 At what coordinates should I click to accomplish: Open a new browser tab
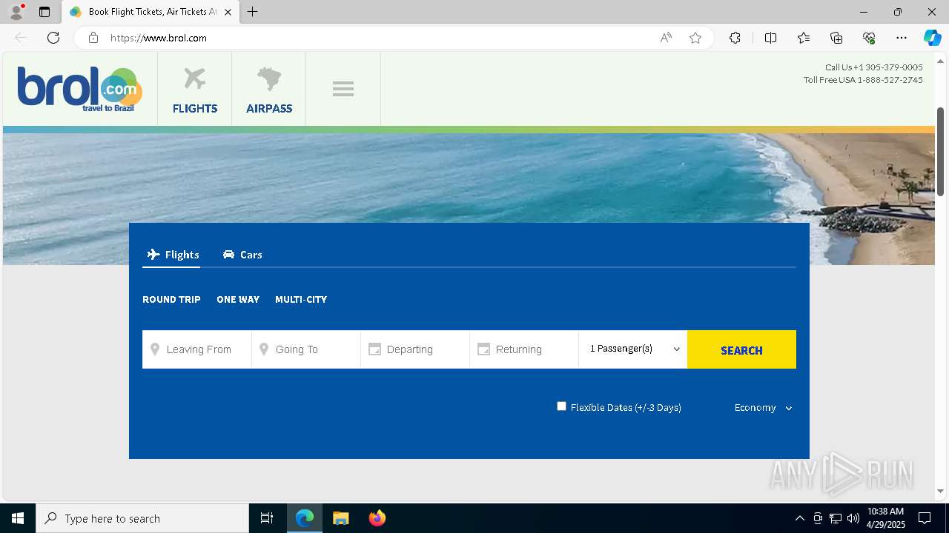point(253,12)
